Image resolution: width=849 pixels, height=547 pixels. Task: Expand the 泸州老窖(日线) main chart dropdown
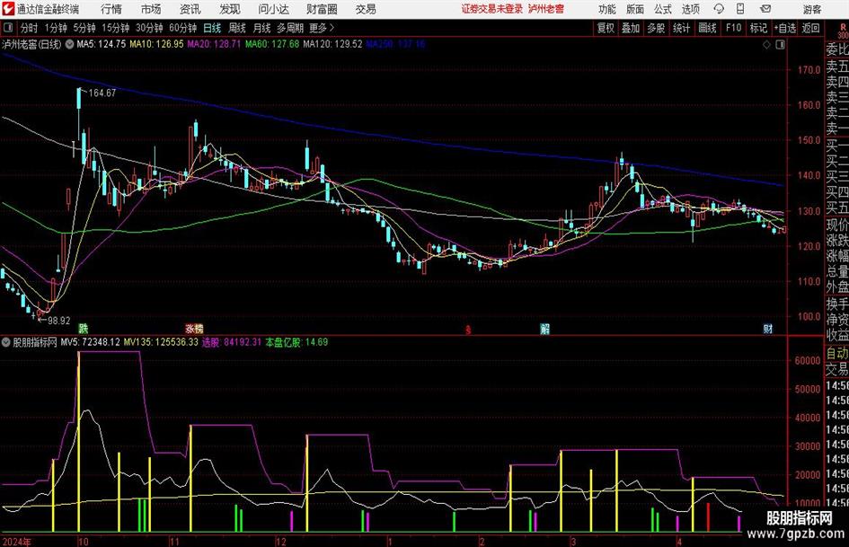(x=69, y=44)
